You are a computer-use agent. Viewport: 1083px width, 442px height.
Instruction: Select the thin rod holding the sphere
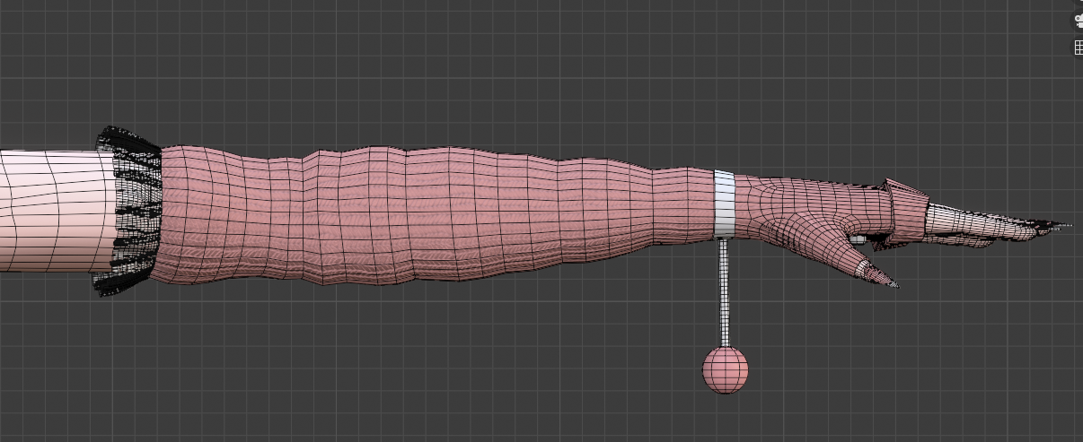click(725, 293)
